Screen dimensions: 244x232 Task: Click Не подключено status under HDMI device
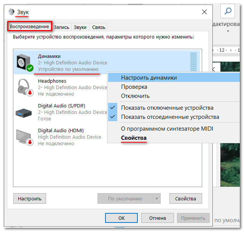pos(56,143)
